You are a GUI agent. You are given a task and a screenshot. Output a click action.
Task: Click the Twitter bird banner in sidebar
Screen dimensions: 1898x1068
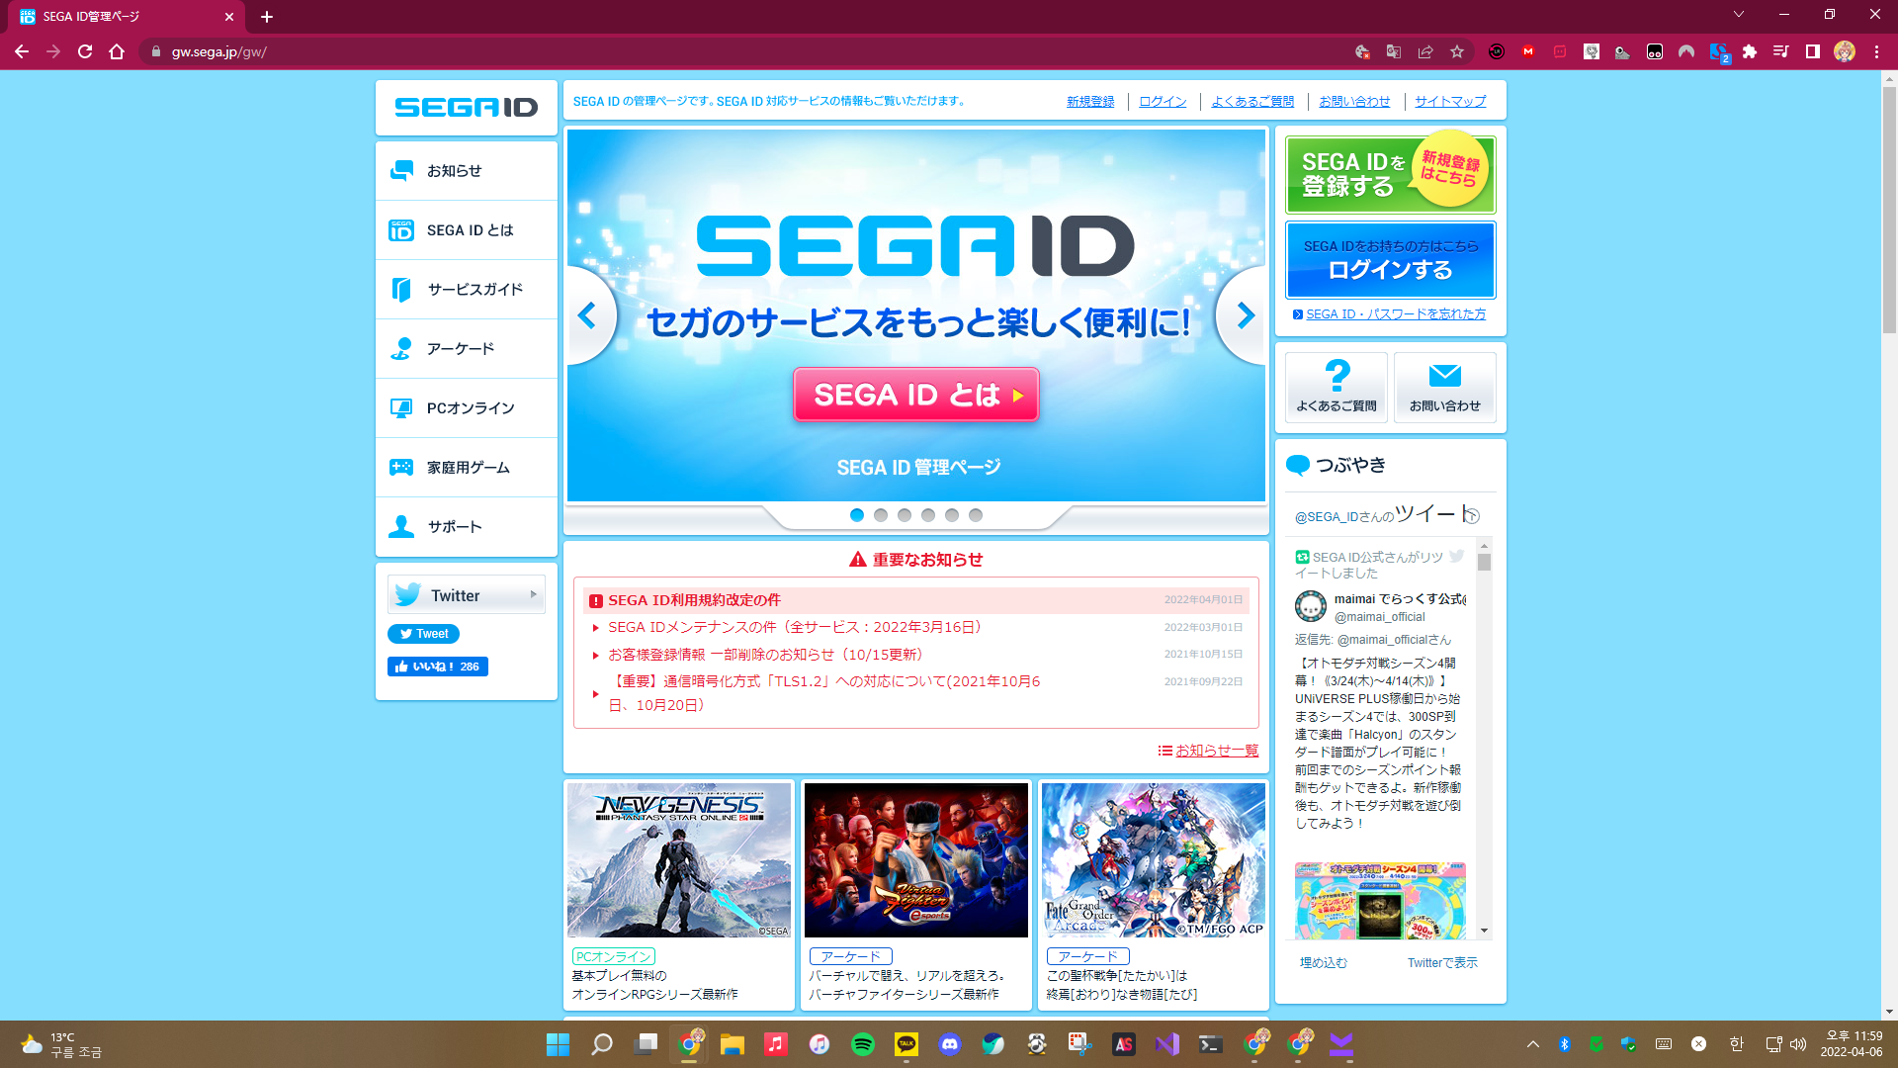coord(466,595)
